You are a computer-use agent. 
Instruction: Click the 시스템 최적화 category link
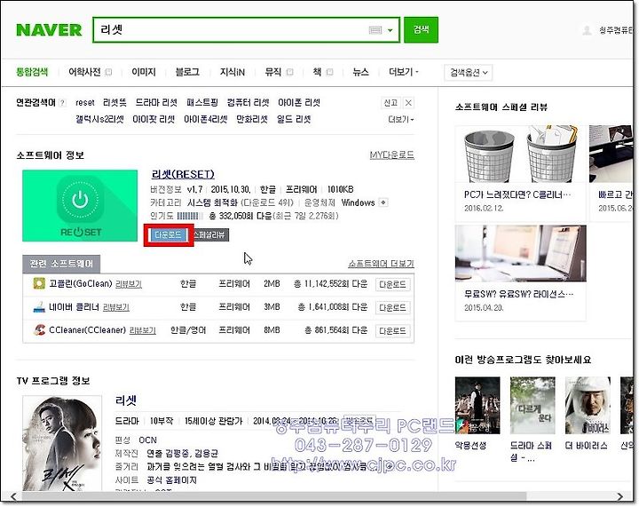(212, 202)
